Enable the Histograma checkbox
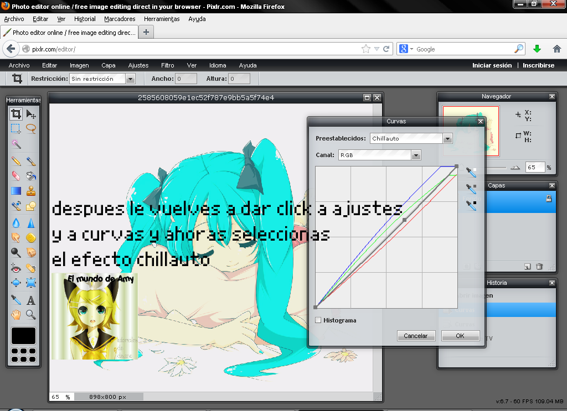567x411 pixels. click(x=318, y=320)
